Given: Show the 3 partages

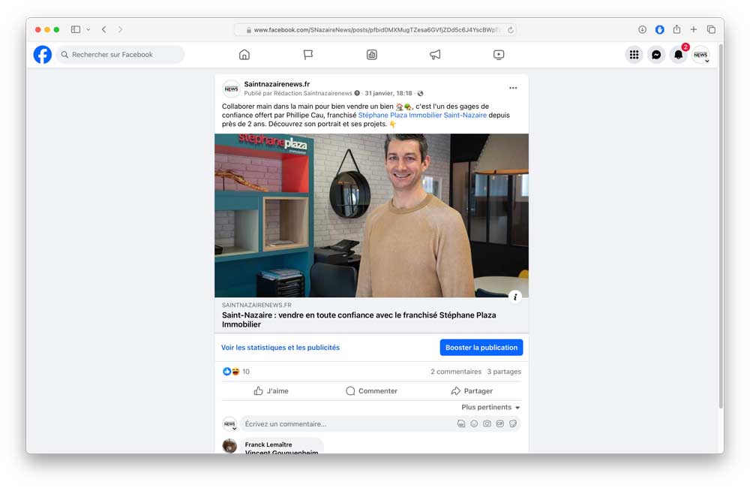Looking at the screenshot, I should 504,372.
